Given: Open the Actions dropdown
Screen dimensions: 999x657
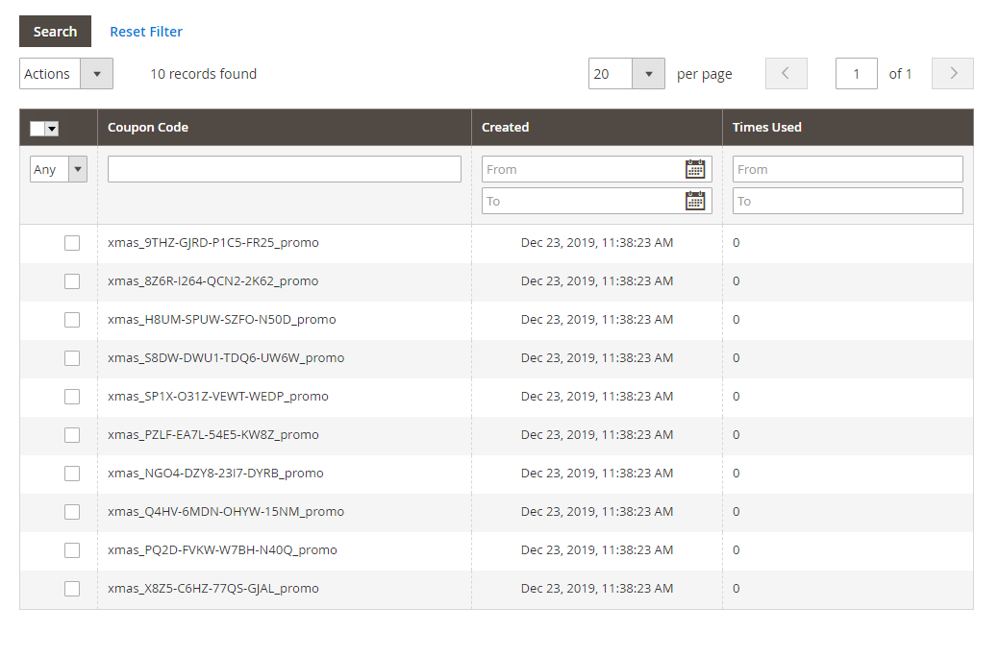Looking at the screenshot, I should point(66,73).
